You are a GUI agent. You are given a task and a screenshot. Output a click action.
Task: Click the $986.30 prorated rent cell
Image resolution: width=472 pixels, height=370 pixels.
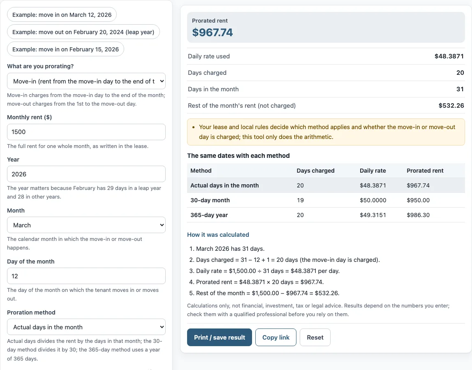click(x=418, y=215)
